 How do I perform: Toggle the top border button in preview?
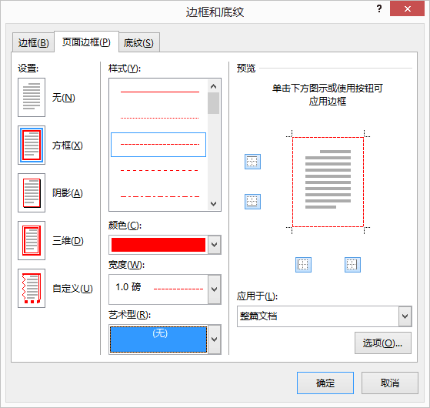pos(252,162)
